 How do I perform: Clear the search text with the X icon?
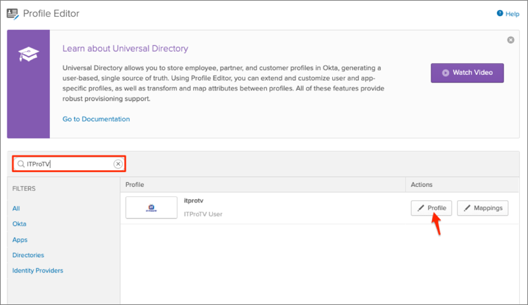point(118,164)
